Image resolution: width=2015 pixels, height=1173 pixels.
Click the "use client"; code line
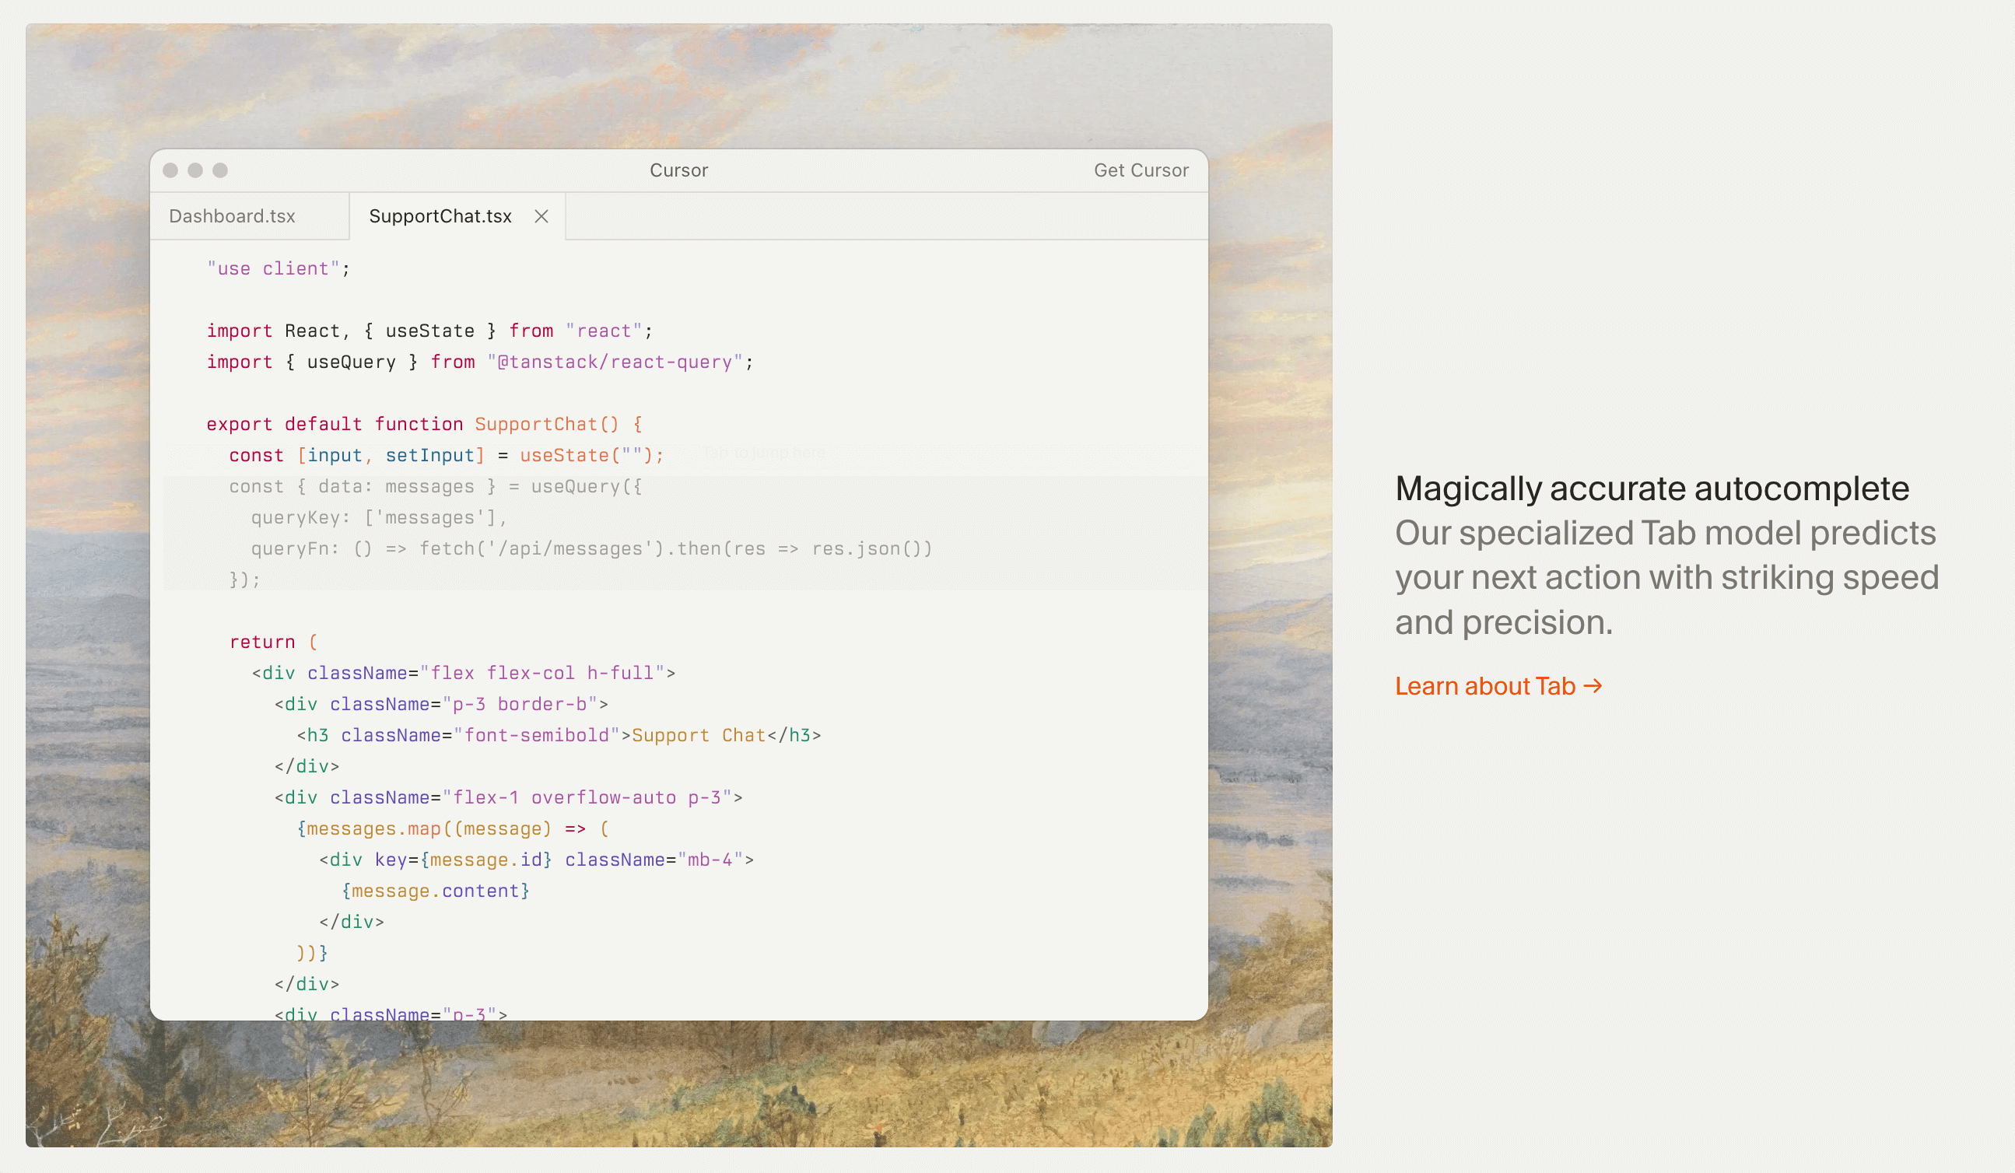pos(279,268)
